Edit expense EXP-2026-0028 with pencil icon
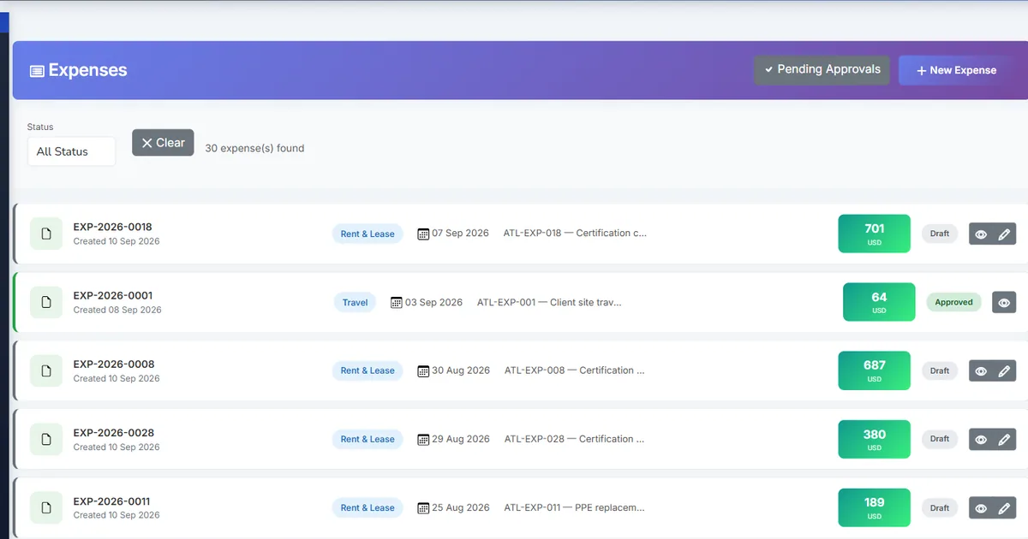The width and height of the screenshot is (1028, 539). click(x=1005, y=439)
